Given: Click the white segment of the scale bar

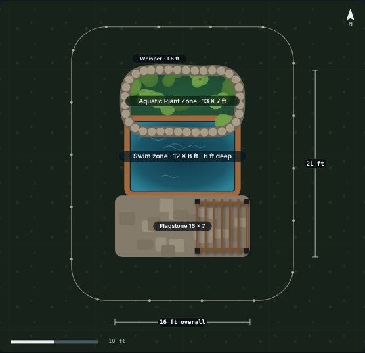Looking at the screenshot, I should pyautogui.click(x=33, y=342).
